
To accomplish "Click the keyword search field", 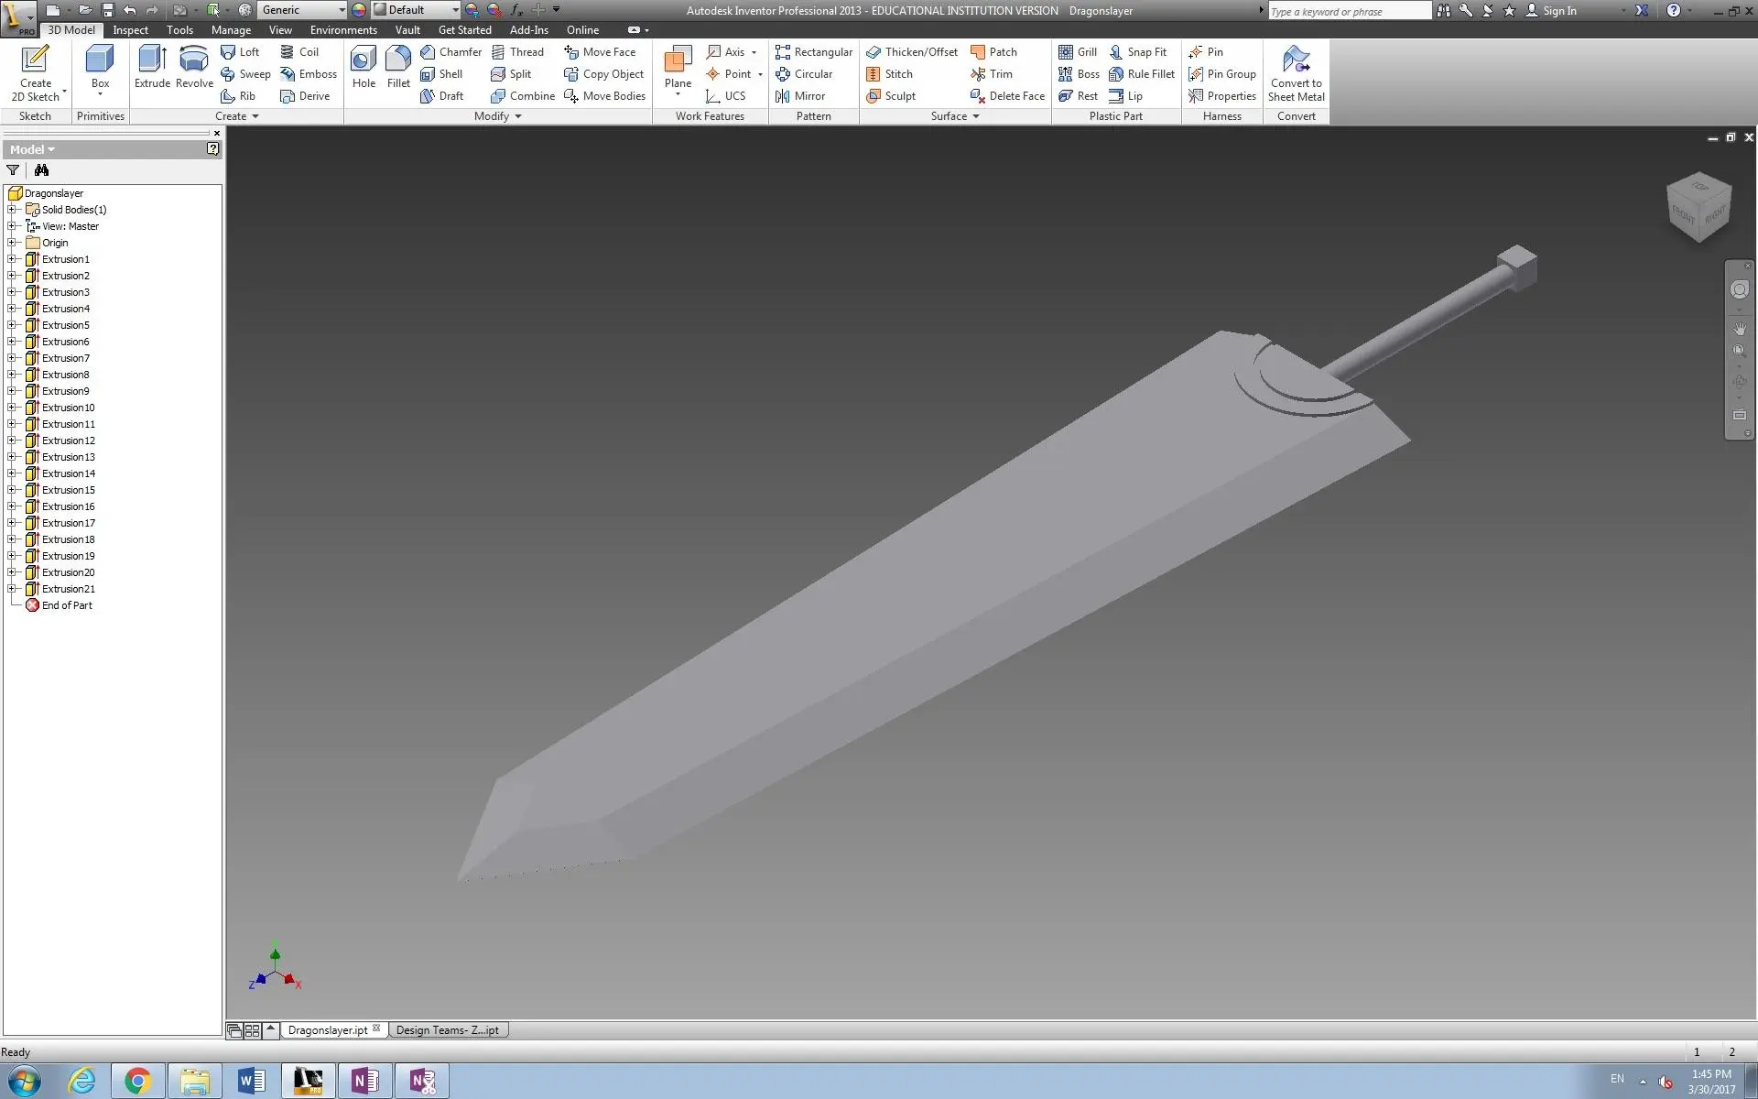I will [1349, 11].
